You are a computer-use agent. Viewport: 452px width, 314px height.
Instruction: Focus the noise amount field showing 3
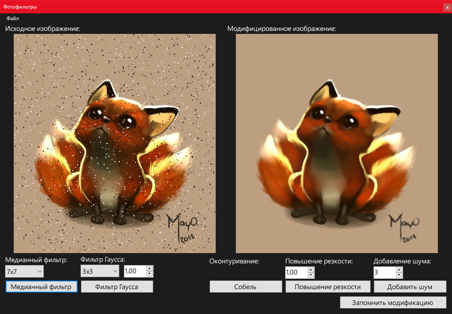pyautogui.click(x=385, y=272)
